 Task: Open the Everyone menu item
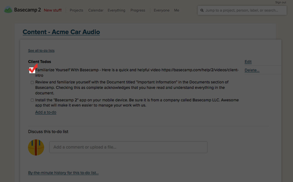pyautogui.click(x=162, y=10)
